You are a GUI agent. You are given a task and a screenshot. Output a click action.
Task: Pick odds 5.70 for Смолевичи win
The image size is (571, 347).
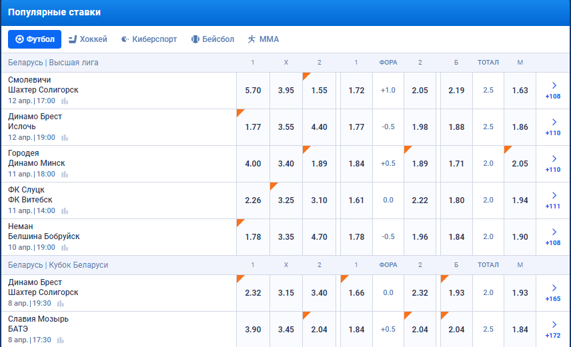pos(253,90)
